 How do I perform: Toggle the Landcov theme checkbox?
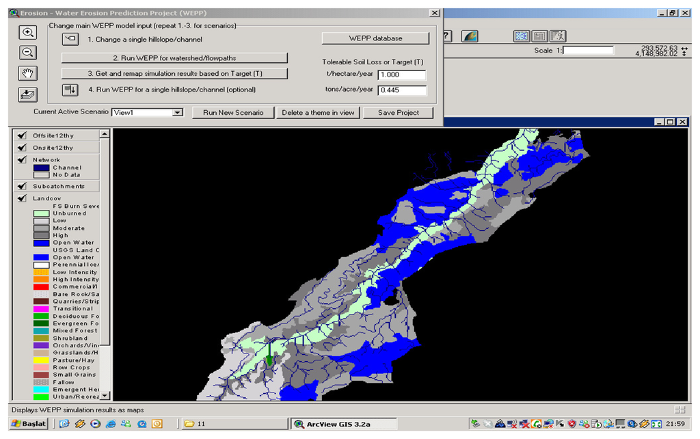23,198
